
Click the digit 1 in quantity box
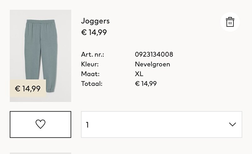87,125
